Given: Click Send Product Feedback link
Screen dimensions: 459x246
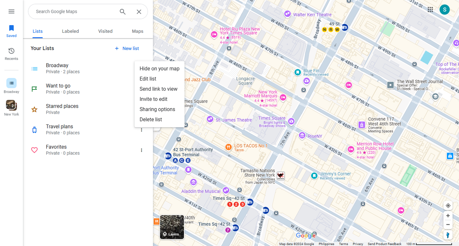Looking at the screenshot, I should coord(384,244).
